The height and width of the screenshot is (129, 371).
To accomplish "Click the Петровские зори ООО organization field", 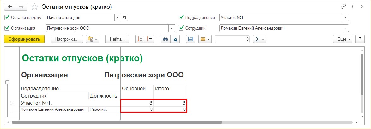I will pyautogui.click(x=107, y=28).
